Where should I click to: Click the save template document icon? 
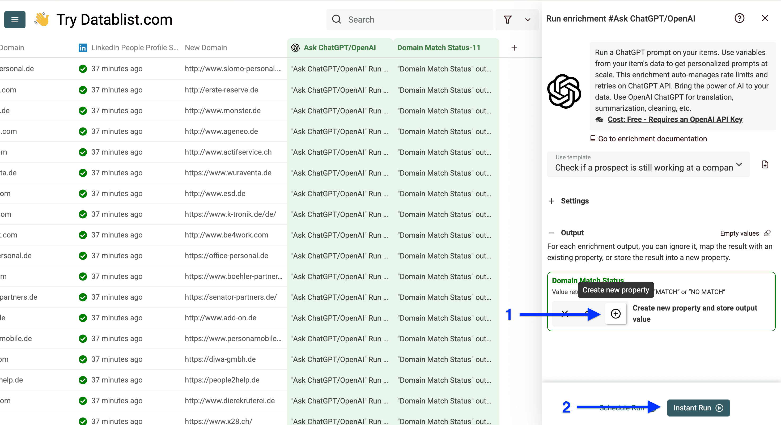765,165
